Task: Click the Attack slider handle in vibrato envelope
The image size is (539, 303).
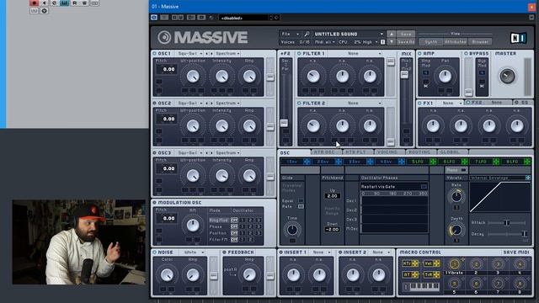Action: [506, 223]
